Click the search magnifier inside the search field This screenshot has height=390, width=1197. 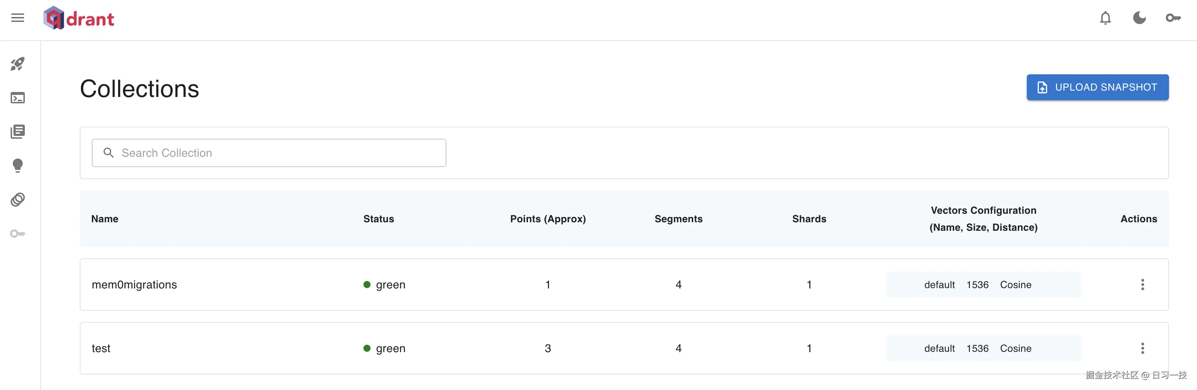click(109, 153)
